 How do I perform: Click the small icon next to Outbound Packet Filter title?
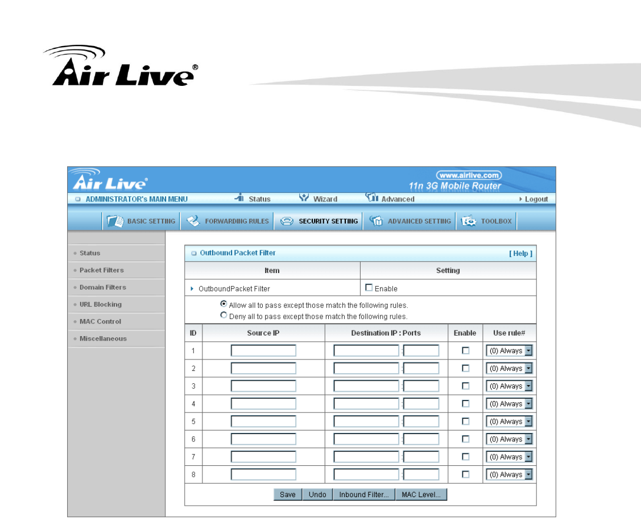pyautogui.click(x=194, y=253)
